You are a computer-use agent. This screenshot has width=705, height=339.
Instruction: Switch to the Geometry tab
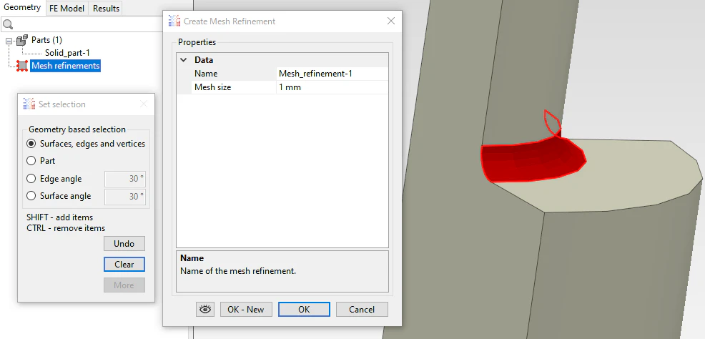[22, 8]
